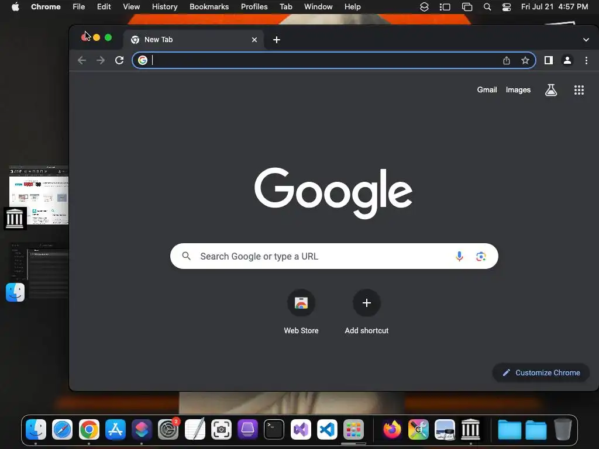
Task: Open Launchpad from the Dock
Action: pos(354,430)
